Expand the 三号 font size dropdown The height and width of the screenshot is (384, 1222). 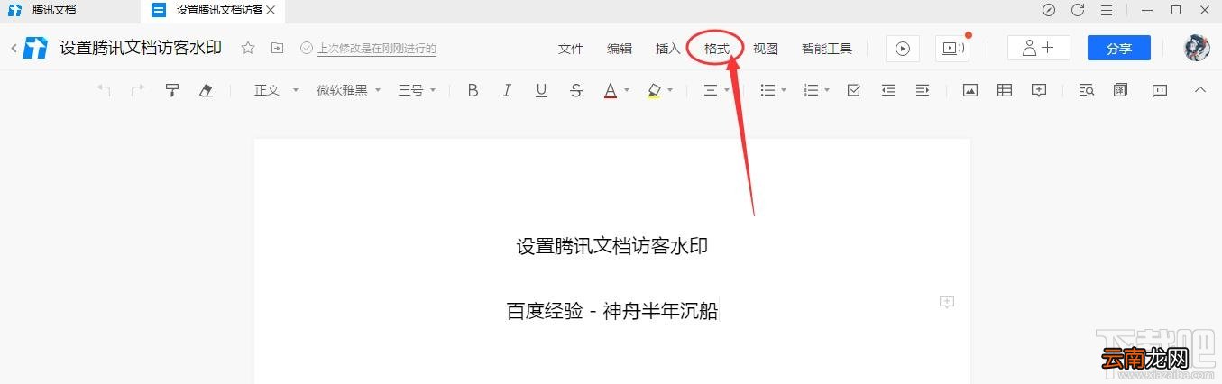click(x=418, y=90)
